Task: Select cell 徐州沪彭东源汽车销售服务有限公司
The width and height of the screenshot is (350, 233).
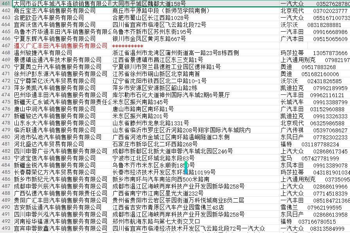Action: pos(62,74)
